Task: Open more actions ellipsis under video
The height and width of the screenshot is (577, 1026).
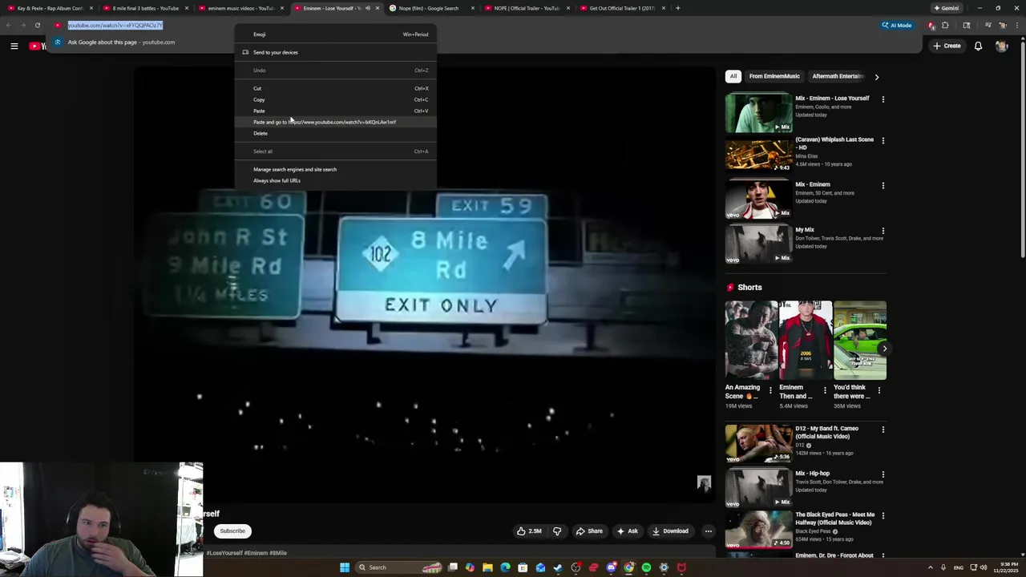Action: point(708,531)
